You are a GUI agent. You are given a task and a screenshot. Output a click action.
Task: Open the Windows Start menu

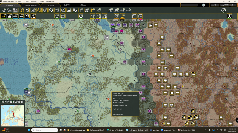coord(29,130)
